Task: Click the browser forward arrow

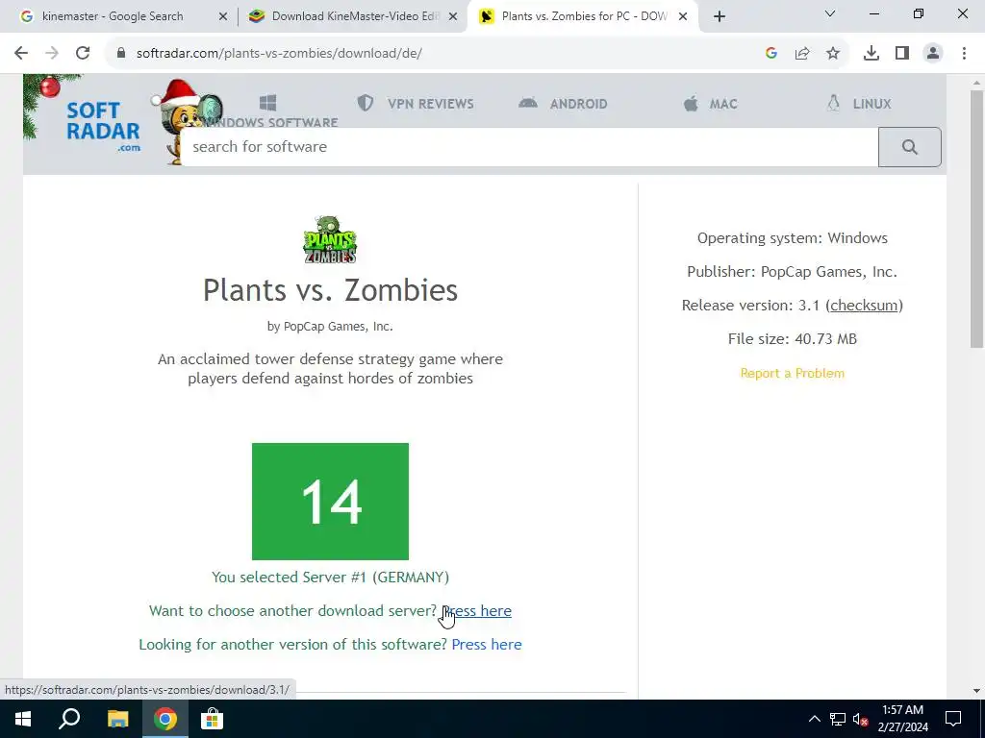Action: [x=52, y=54]
